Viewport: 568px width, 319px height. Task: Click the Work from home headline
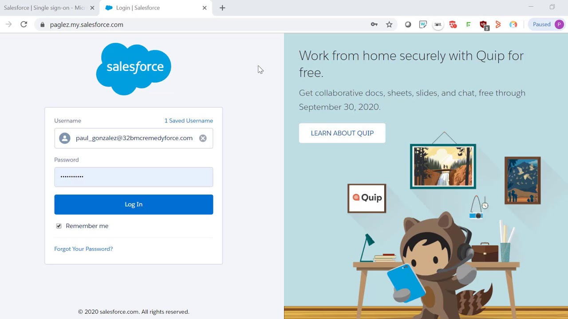pyautogui.click(x=411, y=64)
